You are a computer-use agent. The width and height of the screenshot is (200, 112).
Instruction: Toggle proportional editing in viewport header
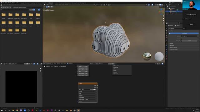click(109, 5)
